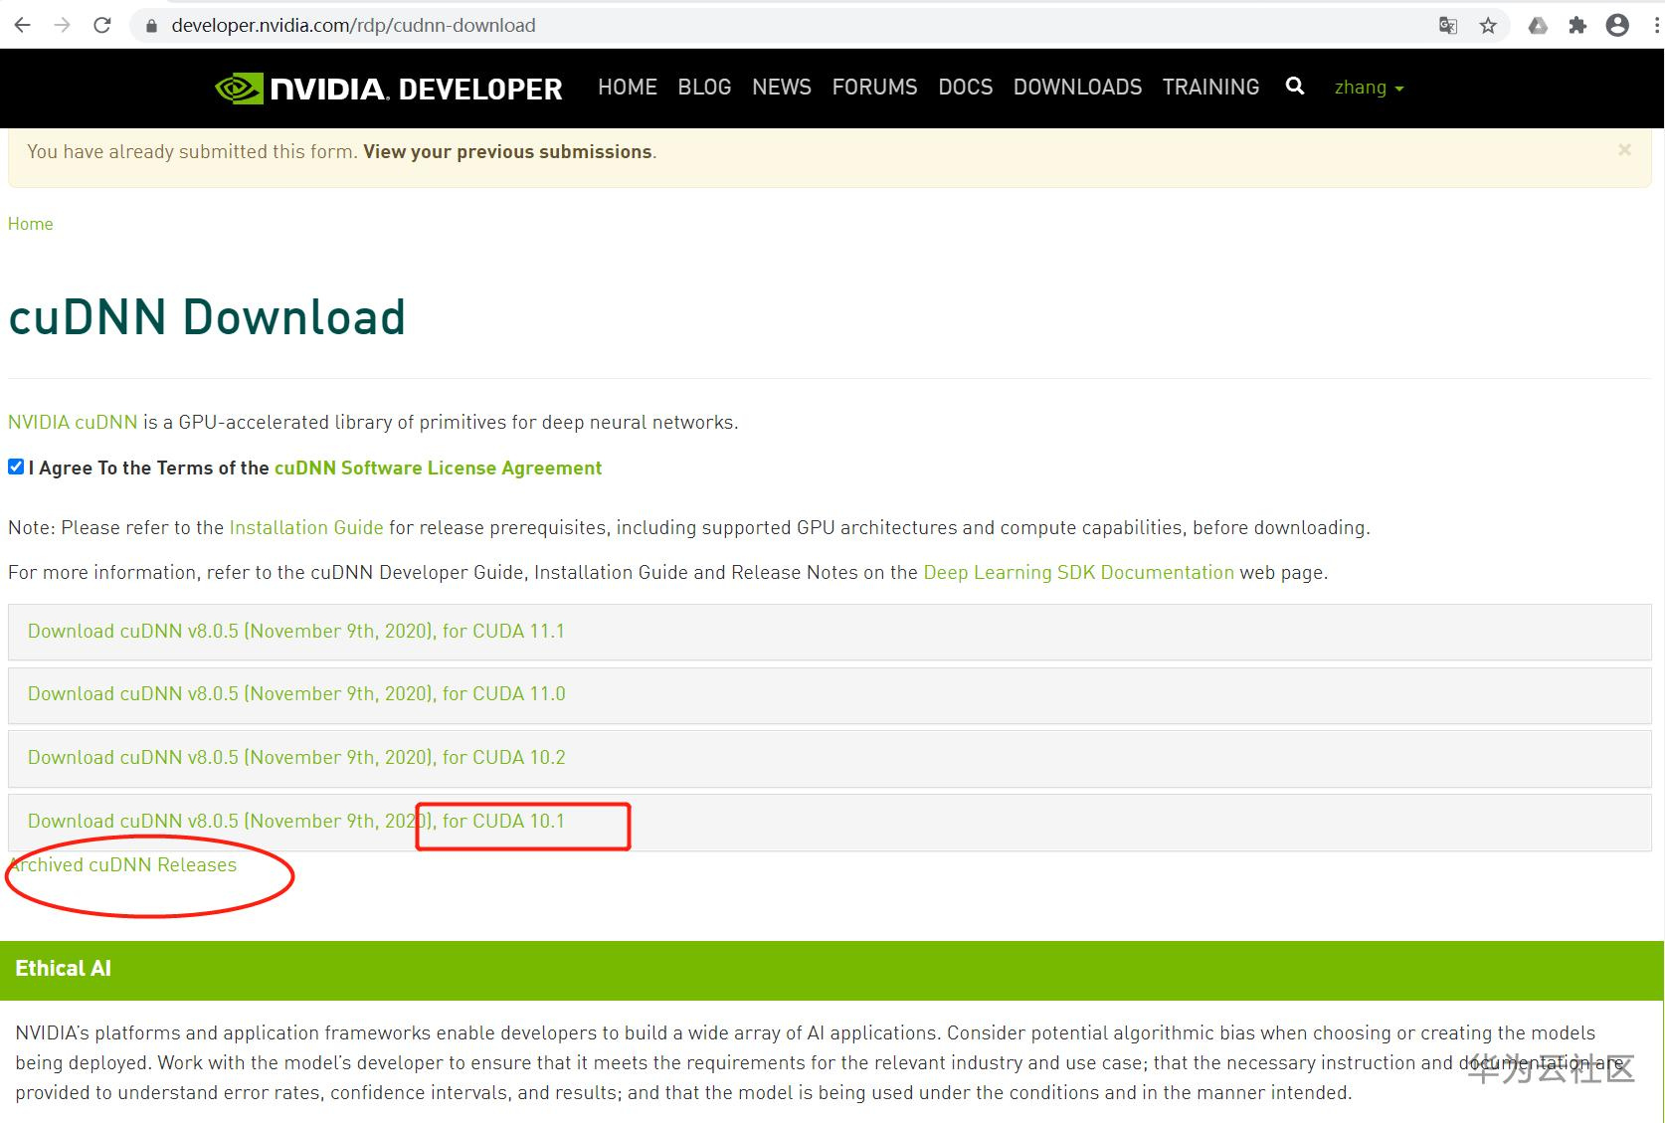Open the Google Translate page icon

point(1448,26)
